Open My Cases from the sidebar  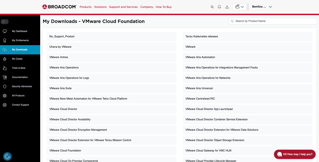tap(4, 59)
